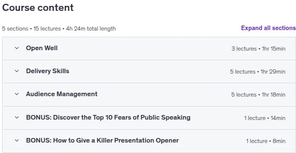This screenshot has width=296, height=153.
Task: Click the Course content heading
Action: (x=38, y=8)
